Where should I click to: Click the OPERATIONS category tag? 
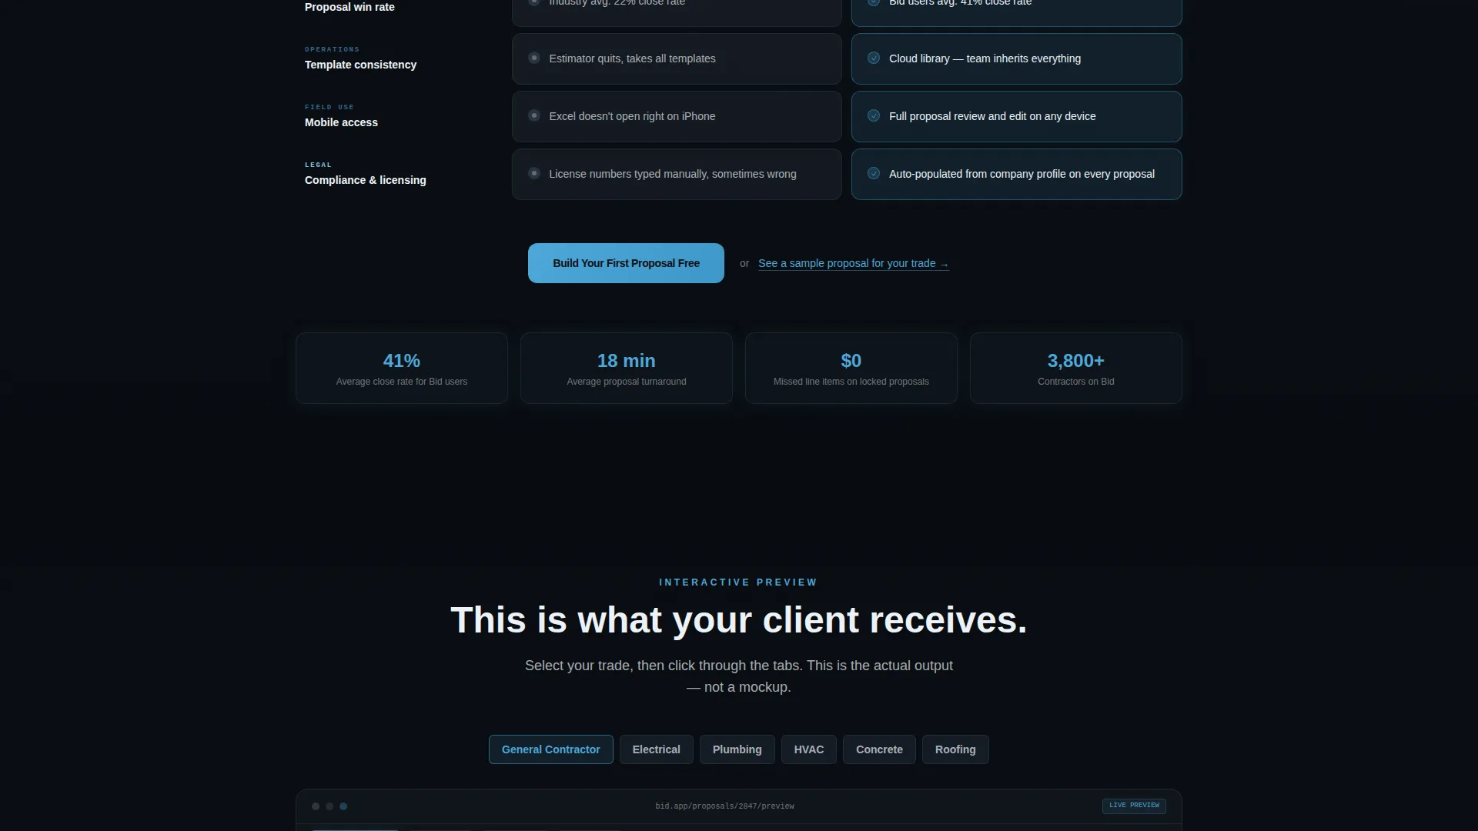[332, 49]
